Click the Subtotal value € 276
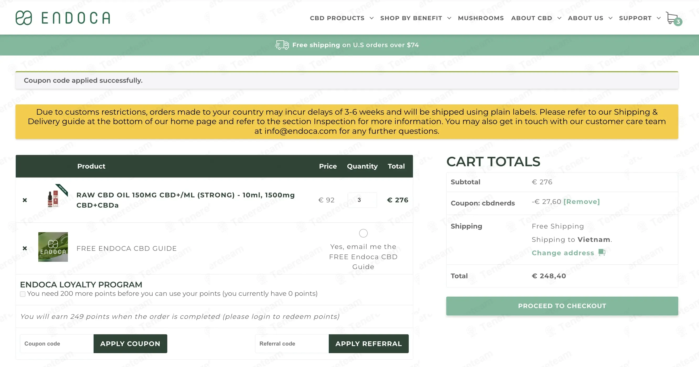Viewport: 699px width, 367px height. 542,182
